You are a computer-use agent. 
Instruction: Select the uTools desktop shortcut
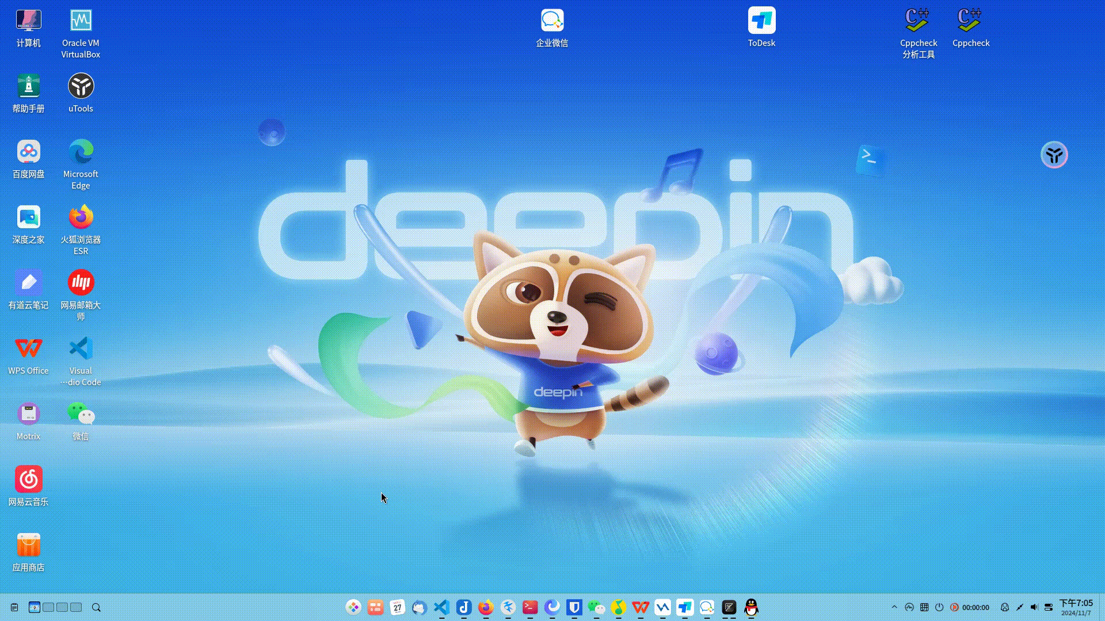pyautogui.click(x=81, y=93)
